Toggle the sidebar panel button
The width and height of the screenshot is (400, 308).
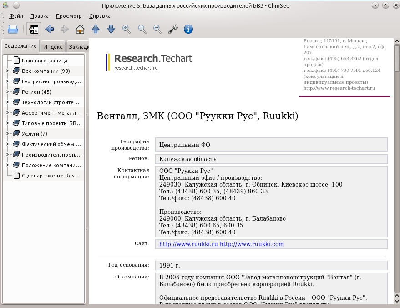click(34, 29)
